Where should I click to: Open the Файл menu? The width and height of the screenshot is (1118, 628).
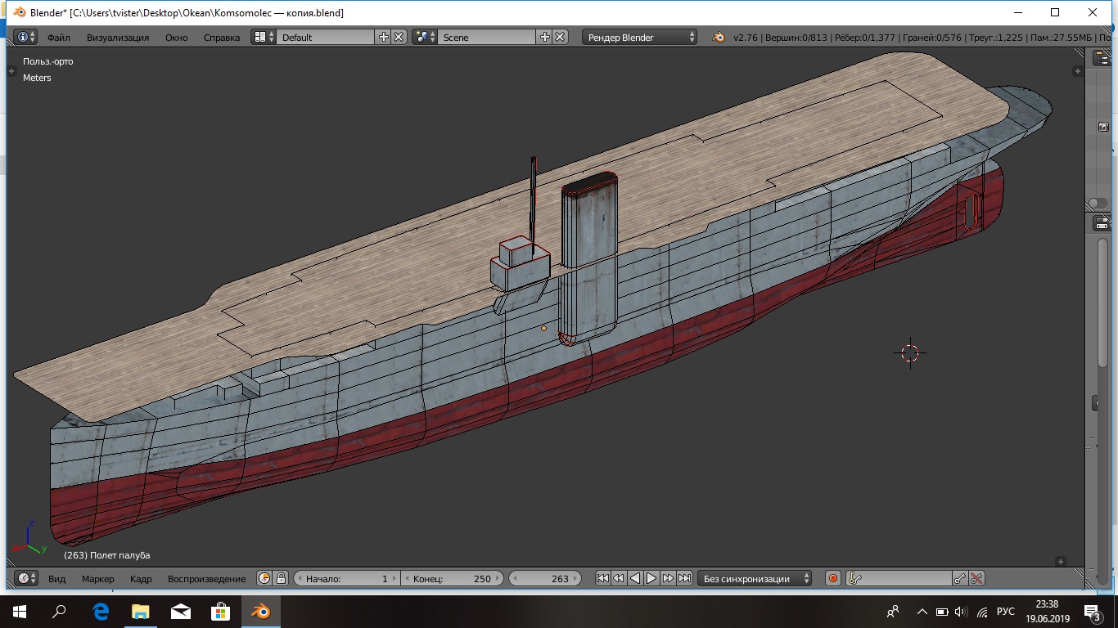[58, 38]
